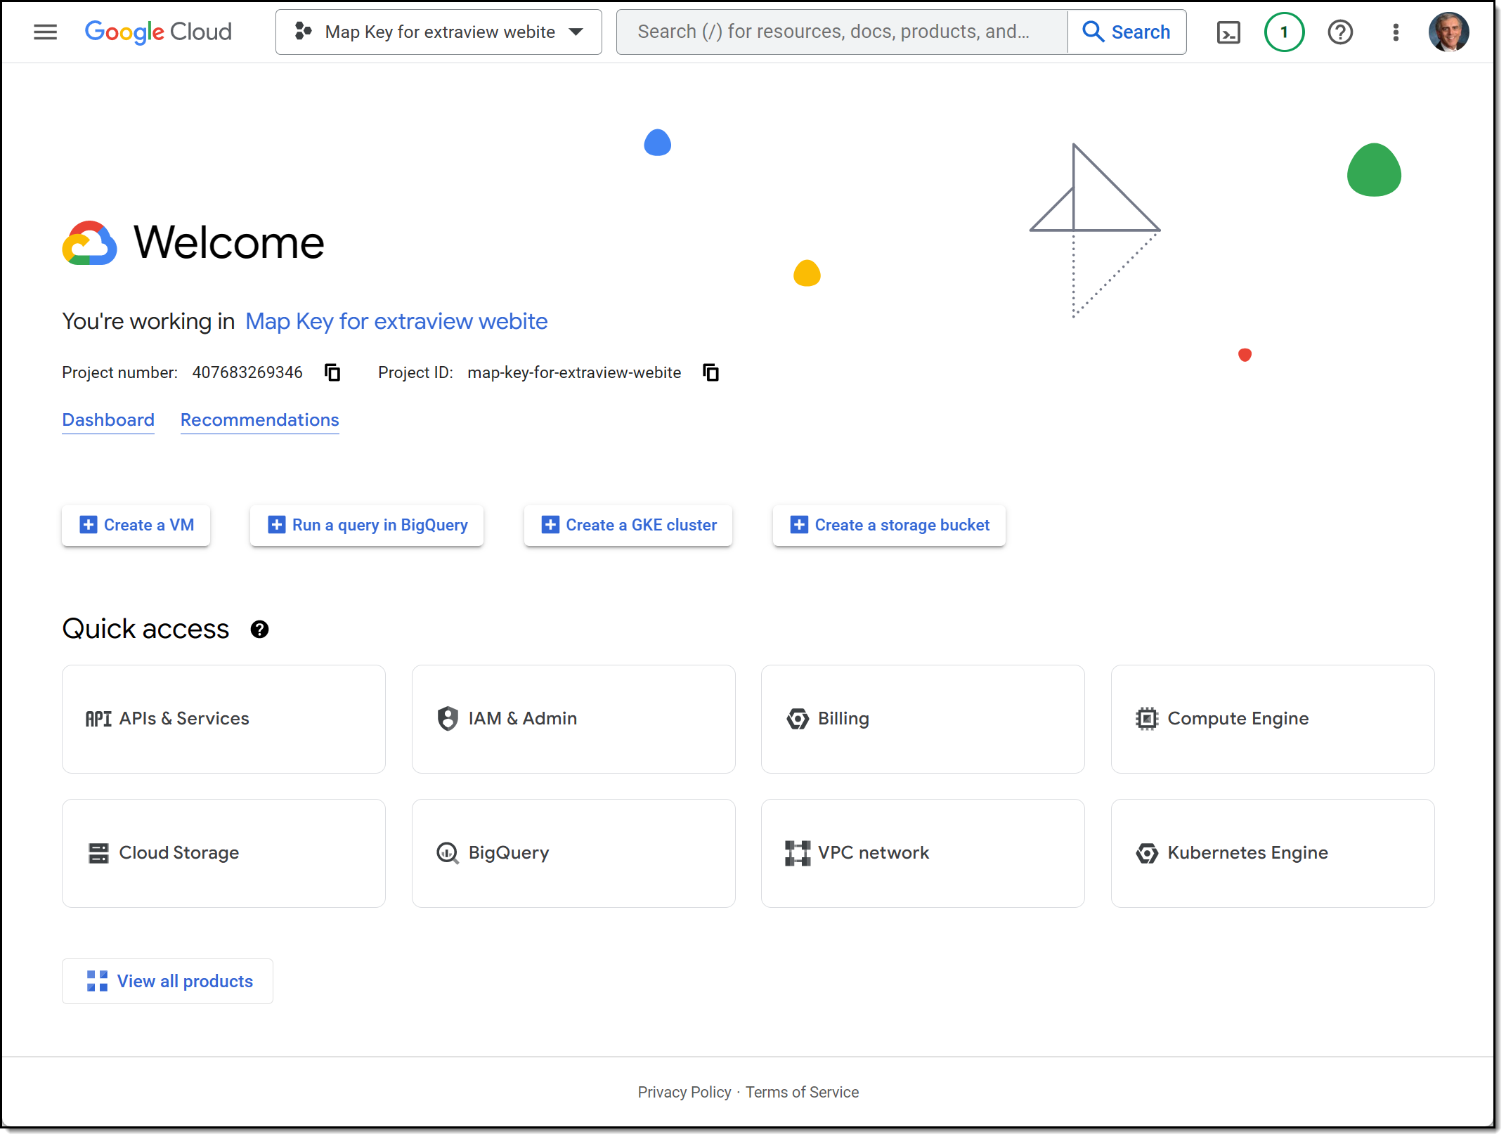The height and width of the screenshot is (1139, 1506).
Task: Click the user account avatar
Action: coord(1448,32)
